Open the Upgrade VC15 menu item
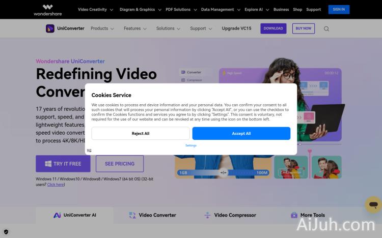This screenshot has height=238, width=382. (x=237, y=28)
